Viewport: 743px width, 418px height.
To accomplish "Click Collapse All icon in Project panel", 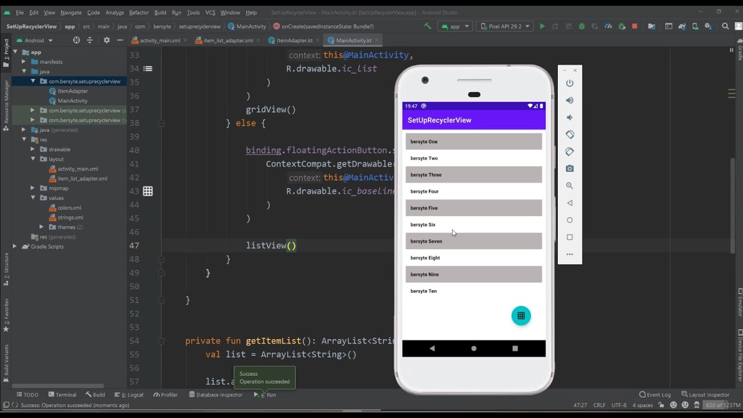I will tap(89, 40).
